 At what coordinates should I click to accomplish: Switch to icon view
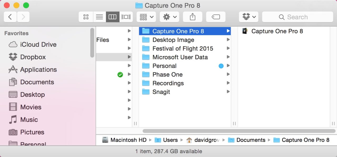86,17
